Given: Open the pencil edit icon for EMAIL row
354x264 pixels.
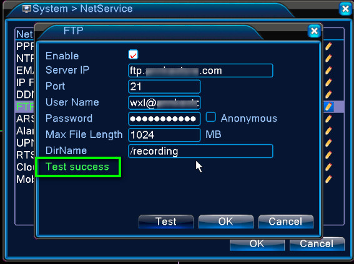Looking at the screenshot, I should (x=328, y=70).
